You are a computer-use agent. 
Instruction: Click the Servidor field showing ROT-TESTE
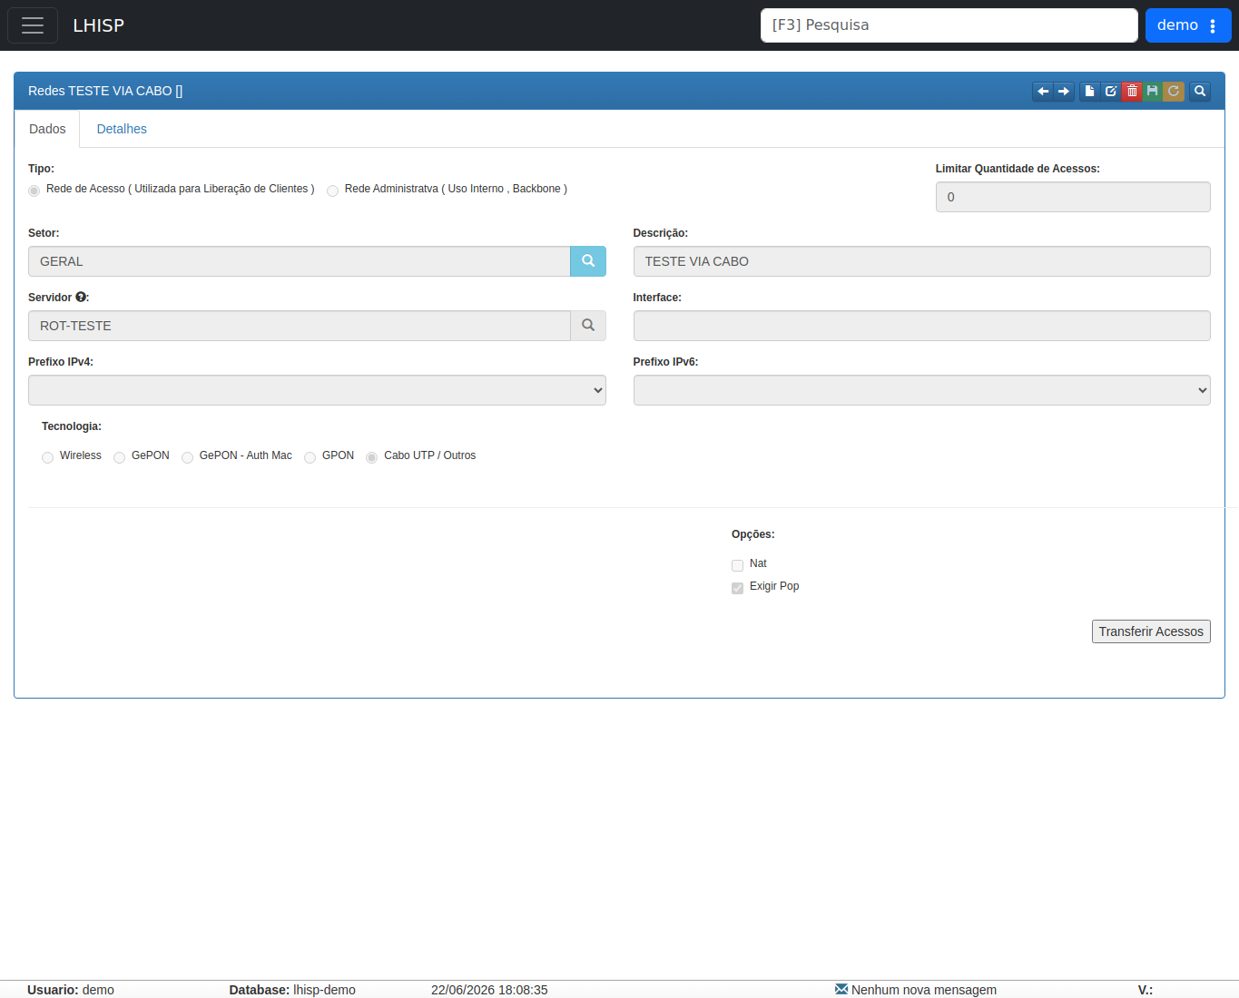pyautogui.click(x=299, y=326)
